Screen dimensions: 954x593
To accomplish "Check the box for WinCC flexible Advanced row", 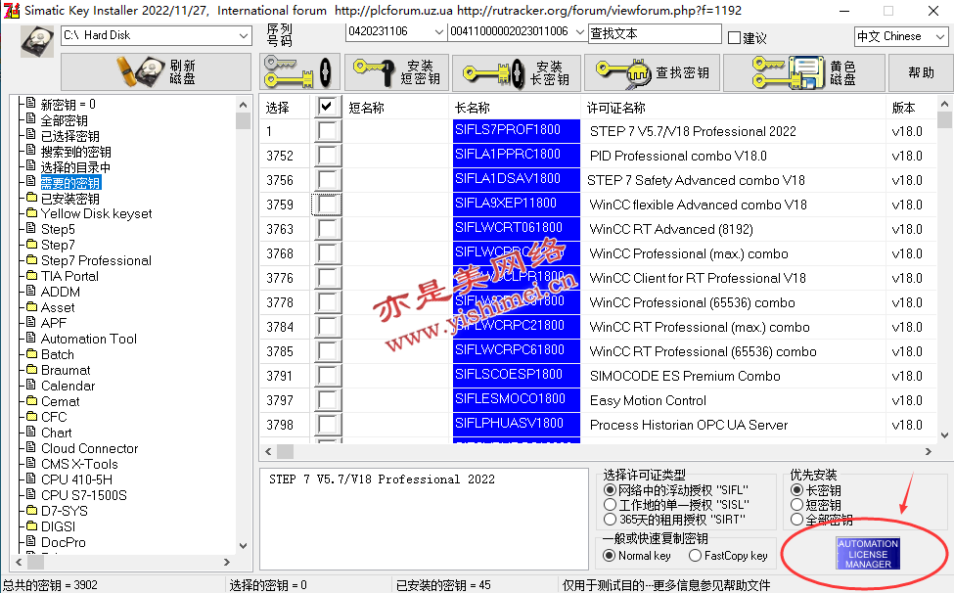I will pos(327,205).
